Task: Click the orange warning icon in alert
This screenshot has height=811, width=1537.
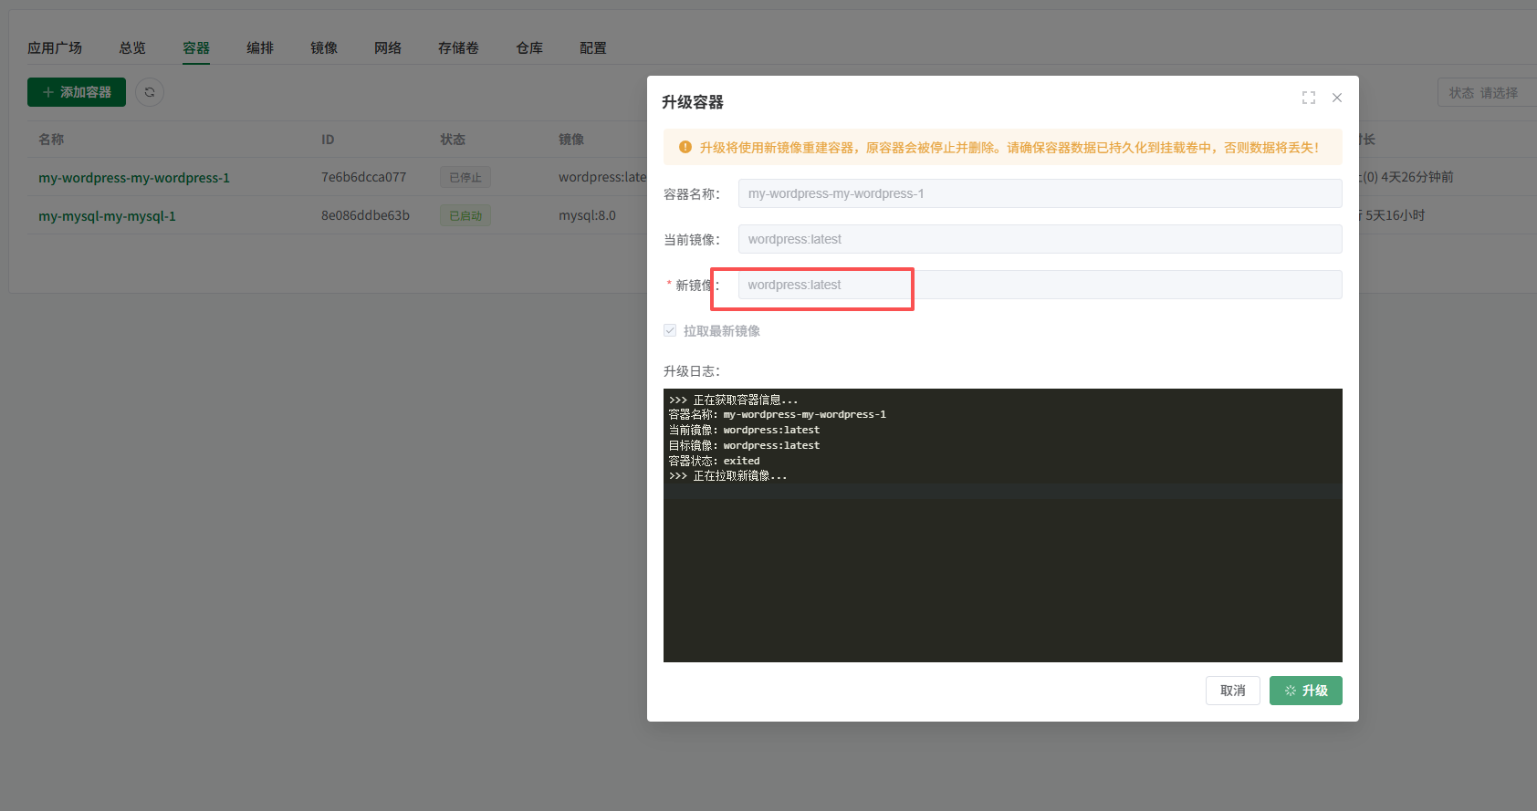Action: [x=685, y=147]
